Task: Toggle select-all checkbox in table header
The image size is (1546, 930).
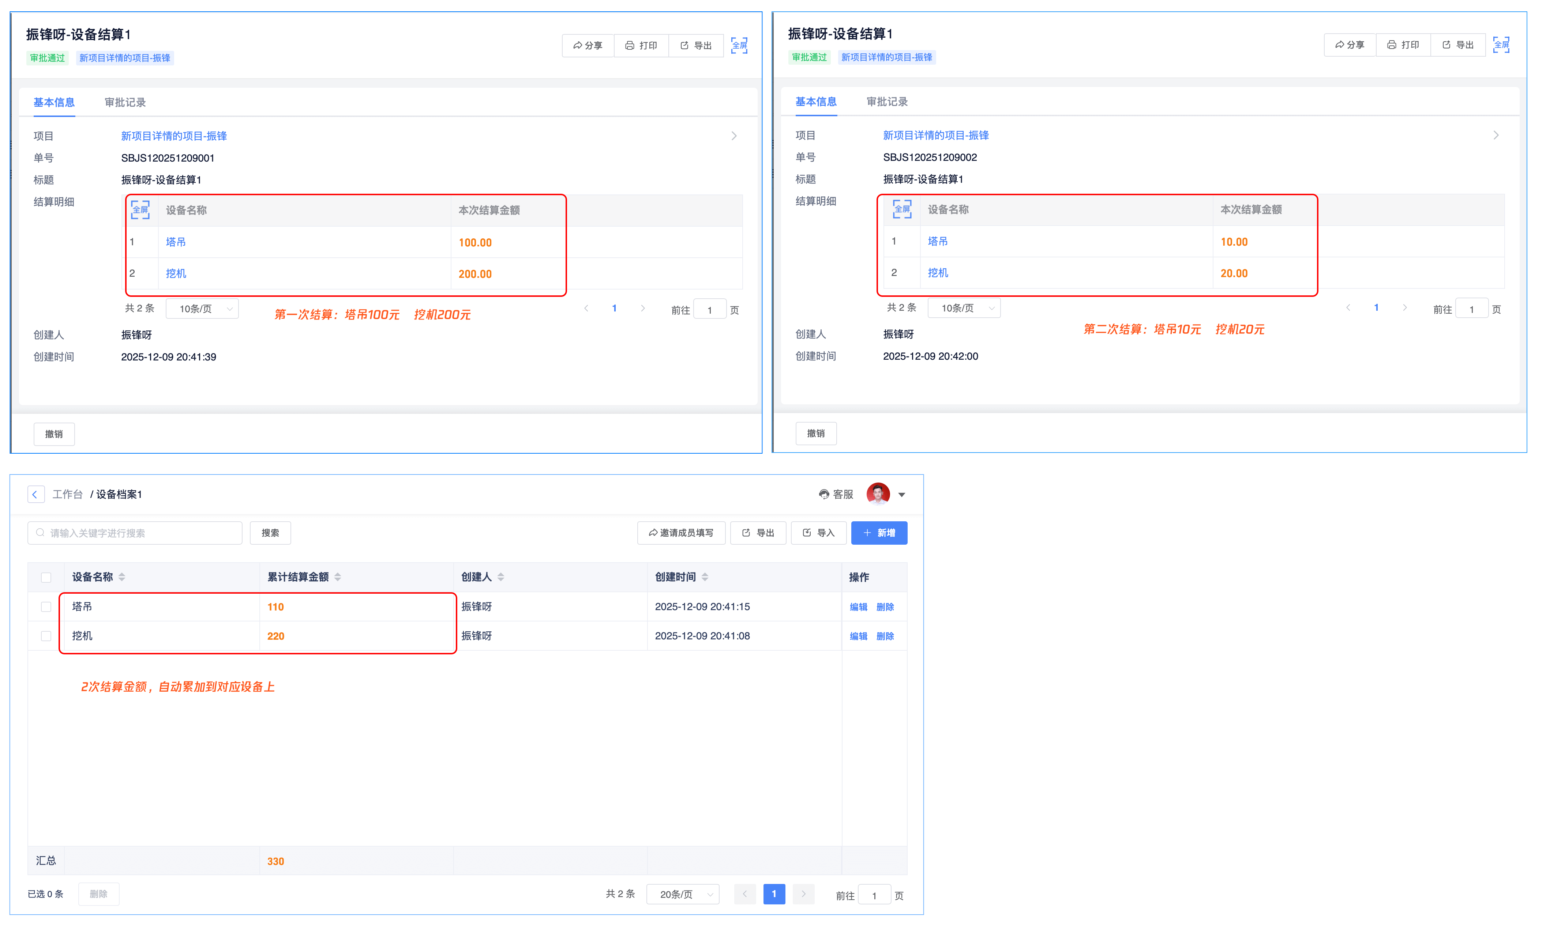Action: tap(46, 577)
